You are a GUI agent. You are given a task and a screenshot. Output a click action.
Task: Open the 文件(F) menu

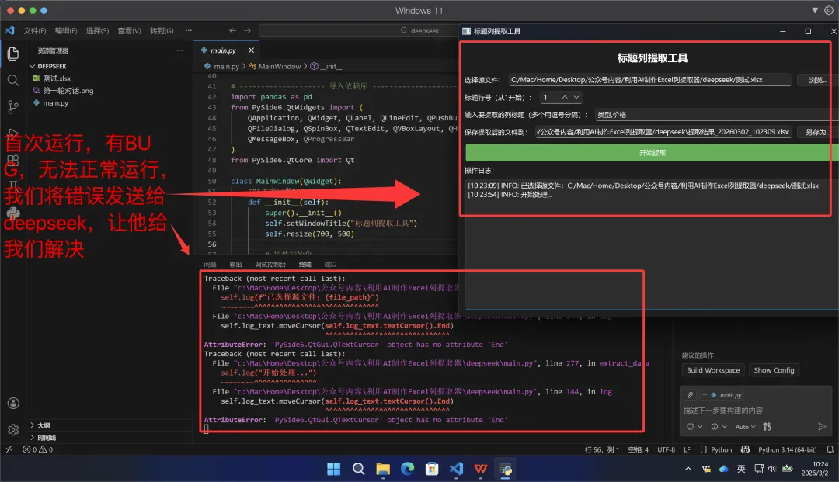point(35,30)
